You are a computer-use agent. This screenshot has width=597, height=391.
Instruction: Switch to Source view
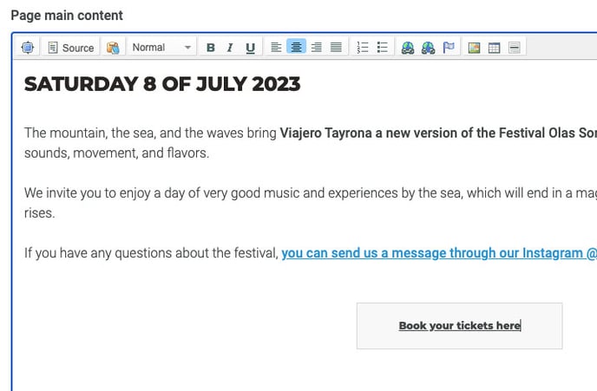pyautogui.click(x=70, y=48)
